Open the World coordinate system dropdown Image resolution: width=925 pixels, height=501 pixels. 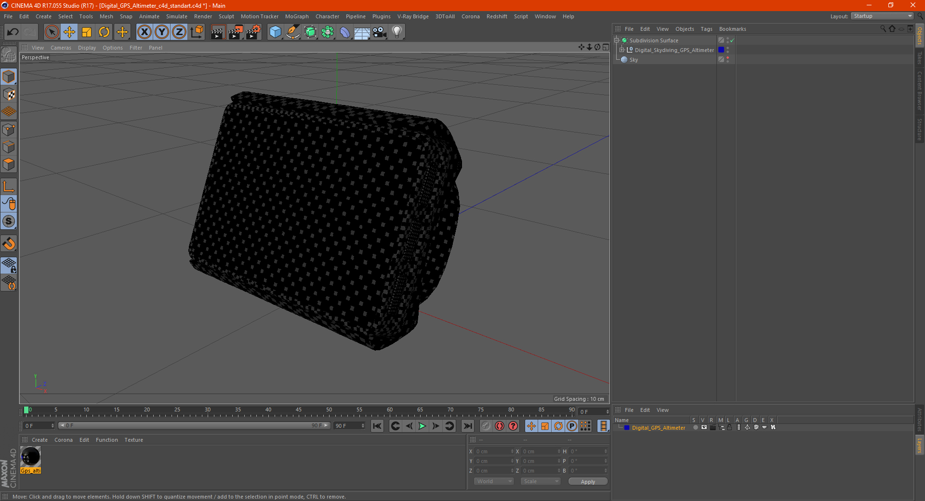pyautogui.click(x=494, y=481)
